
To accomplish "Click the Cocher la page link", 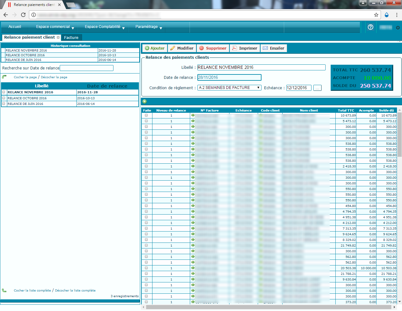I will (25, 77).
